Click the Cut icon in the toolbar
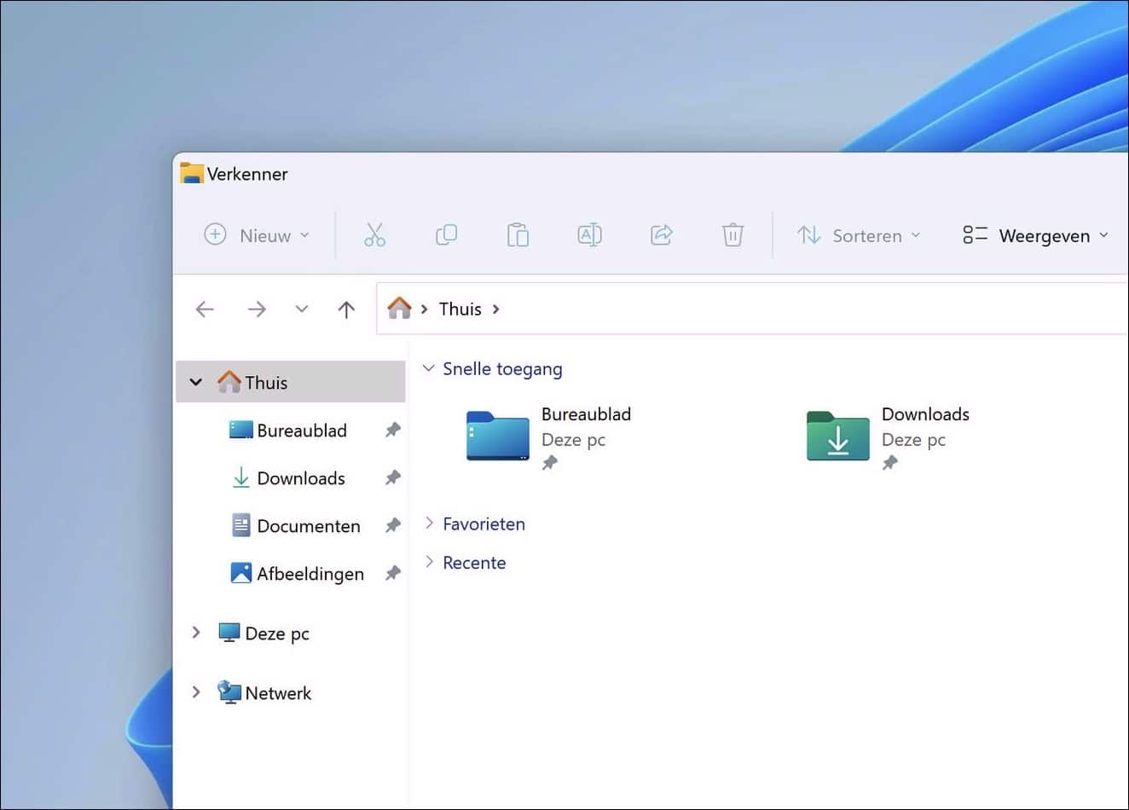 (x=375, y=234)
